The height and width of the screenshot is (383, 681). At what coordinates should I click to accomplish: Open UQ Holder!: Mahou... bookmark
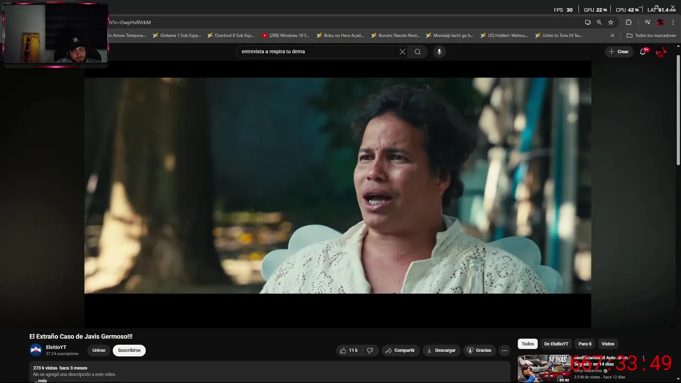[x=504, y=36]
